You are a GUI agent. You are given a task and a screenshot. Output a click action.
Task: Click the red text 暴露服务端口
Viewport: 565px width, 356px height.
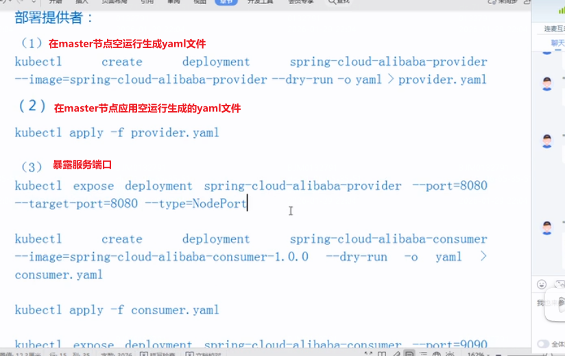[82, 165]
